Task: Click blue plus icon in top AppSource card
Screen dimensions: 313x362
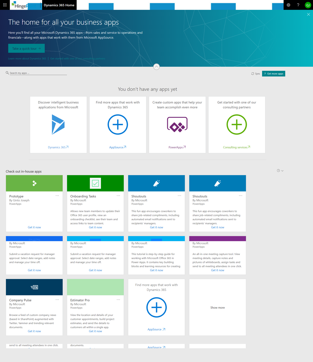Action: (x=118, y=124)
